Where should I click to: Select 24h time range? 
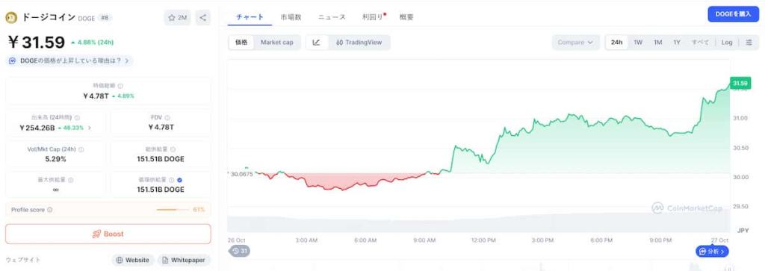pyautogui.click(x=616, y=43)
